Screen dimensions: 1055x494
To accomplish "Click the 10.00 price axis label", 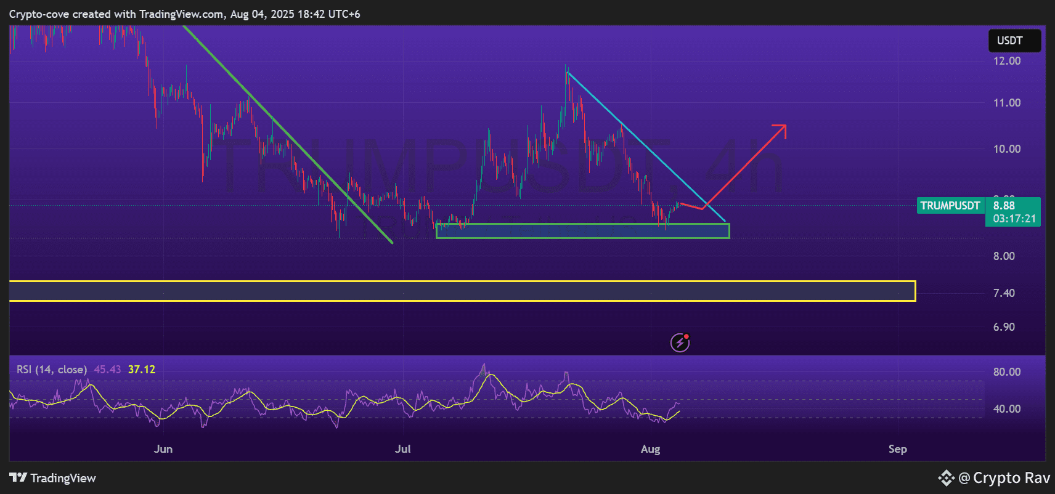I will tap(1007, 149).
